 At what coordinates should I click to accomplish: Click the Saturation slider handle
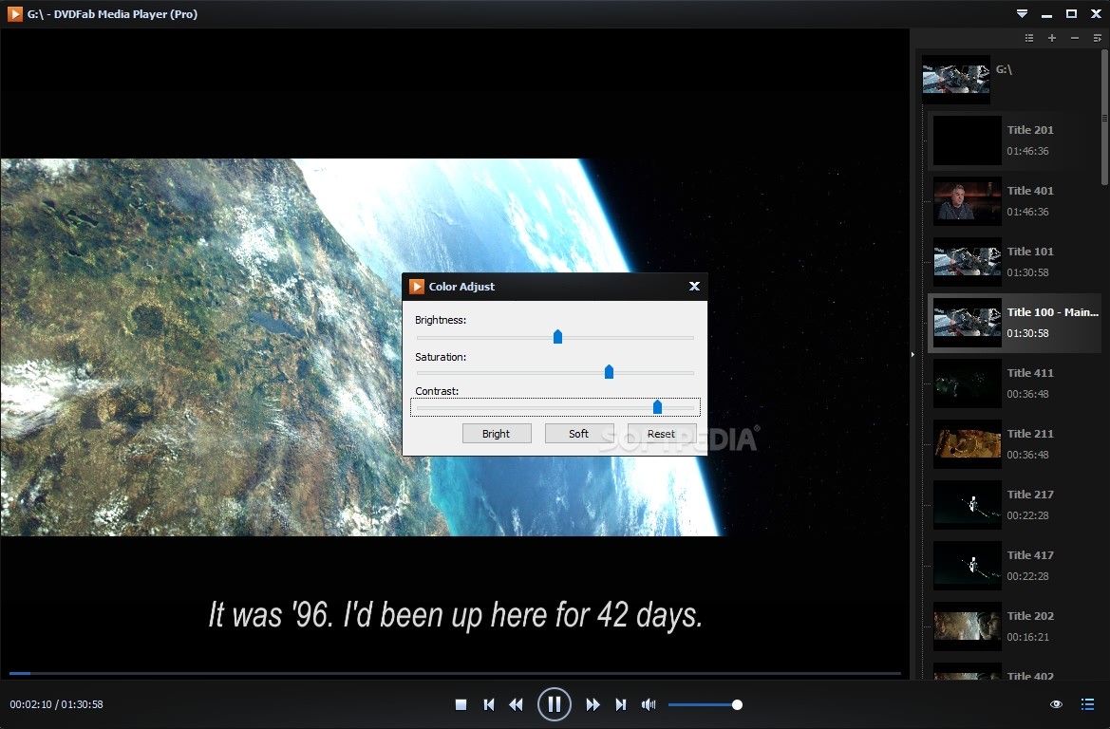(x=609, y=371)
